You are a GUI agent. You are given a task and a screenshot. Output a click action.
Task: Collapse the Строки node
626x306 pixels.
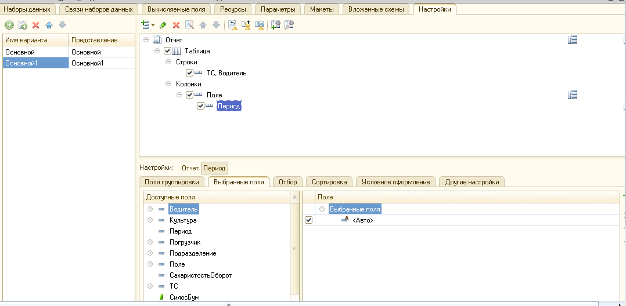(x=168, y=62)
